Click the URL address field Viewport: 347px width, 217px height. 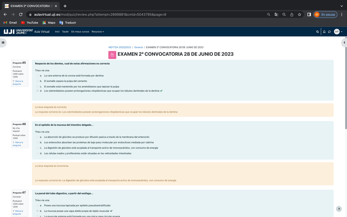tap(146, 14)
